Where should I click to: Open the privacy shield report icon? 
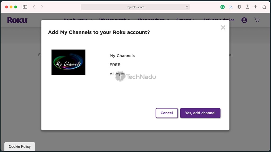[x=239, y=7]
